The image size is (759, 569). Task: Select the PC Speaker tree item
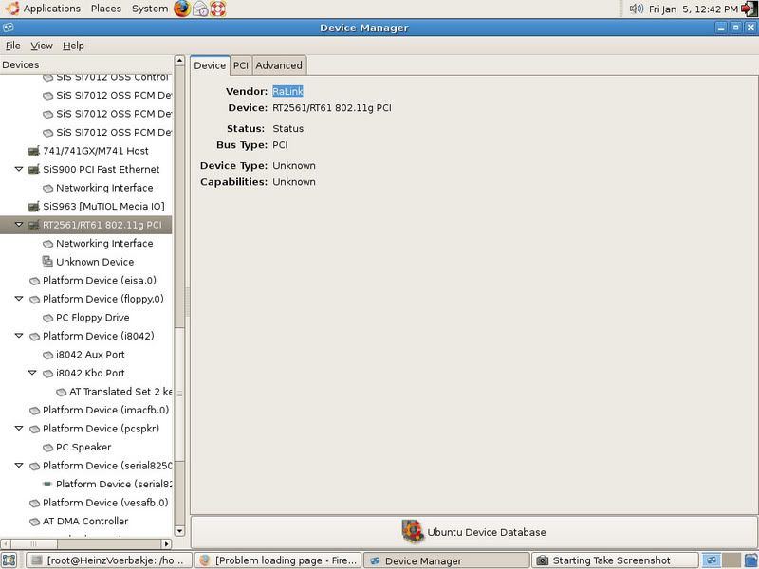point(83,447)
